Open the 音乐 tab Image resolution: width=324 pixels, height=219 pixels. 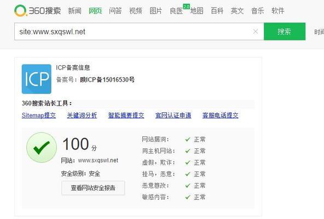point(257,11)
